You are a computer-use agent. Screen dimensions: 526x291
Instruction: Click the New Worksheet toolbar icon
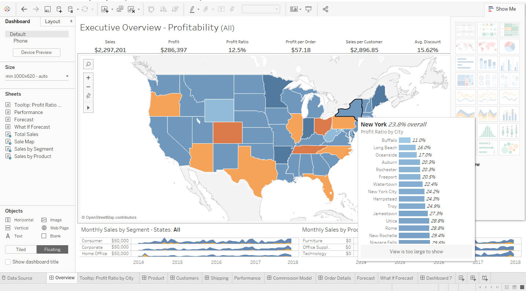(x=105, y=10)
